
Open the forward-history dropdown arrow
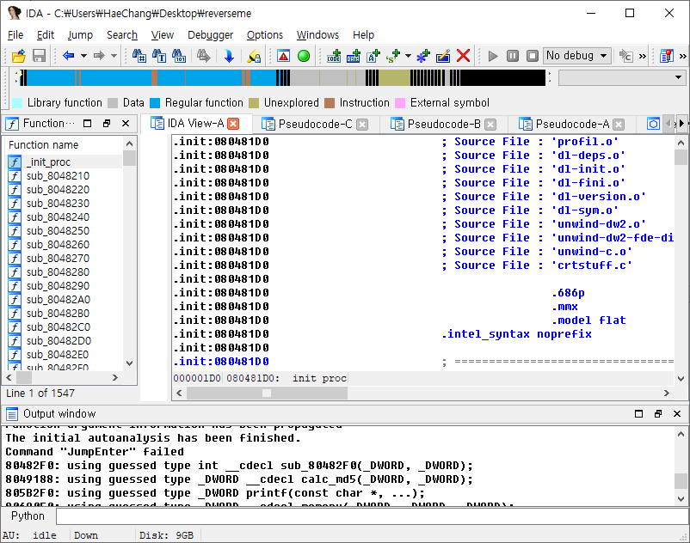click(114, 56)
